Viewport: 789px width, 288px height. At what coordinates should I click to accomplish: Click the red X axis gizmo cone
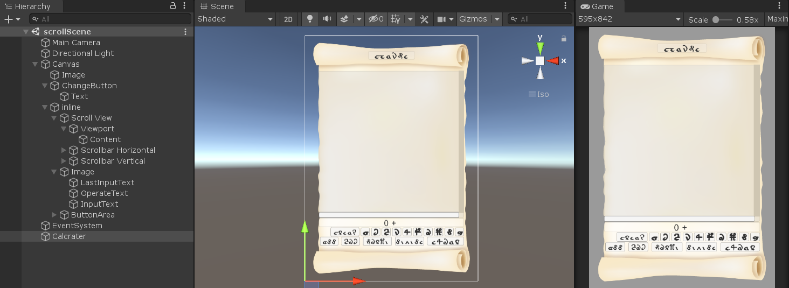(553, 61)
